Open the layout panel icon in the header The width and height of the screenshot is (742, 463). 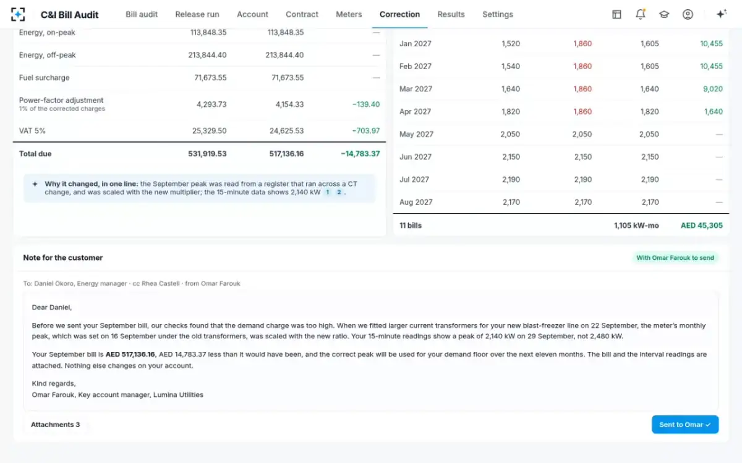point(616,14)
